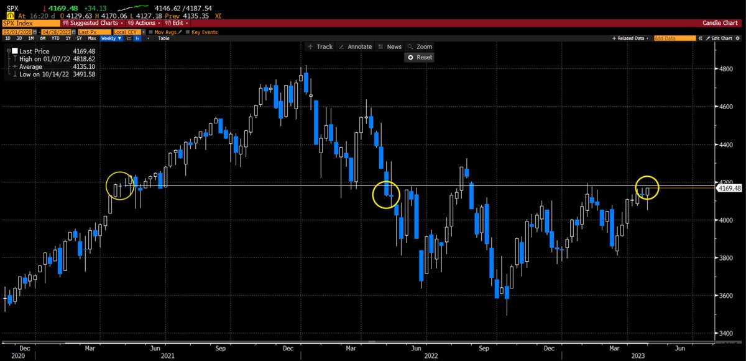Image resolution: width=746 pixels, height=361 pixels.
Task: Activate the Zoom magnifier tool
Action: pos(420,47)
